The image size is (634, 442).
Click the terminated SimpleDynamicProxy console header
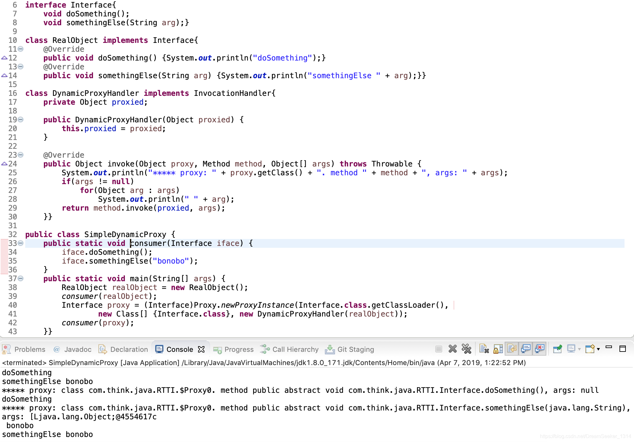click(x=264, y=363)
